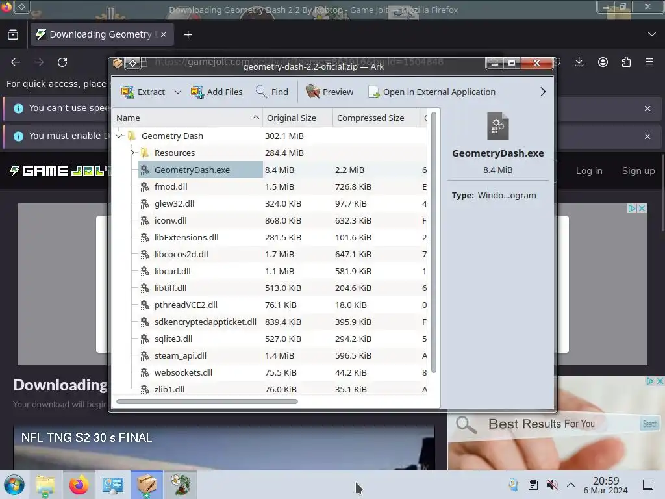This screenshot has height=499, width=665.
Task: Show more Ark toolbar items chevron
Action: coord(543,92)
